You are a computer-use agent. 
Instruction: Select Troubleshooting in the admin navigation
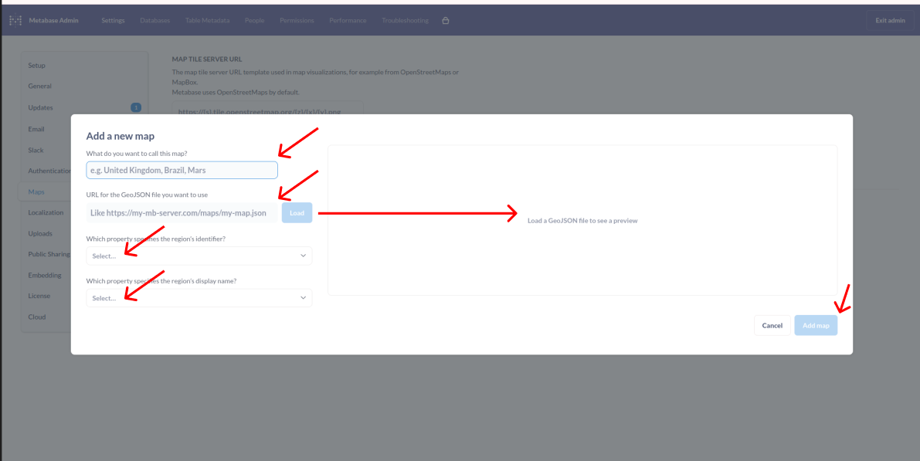405,21
